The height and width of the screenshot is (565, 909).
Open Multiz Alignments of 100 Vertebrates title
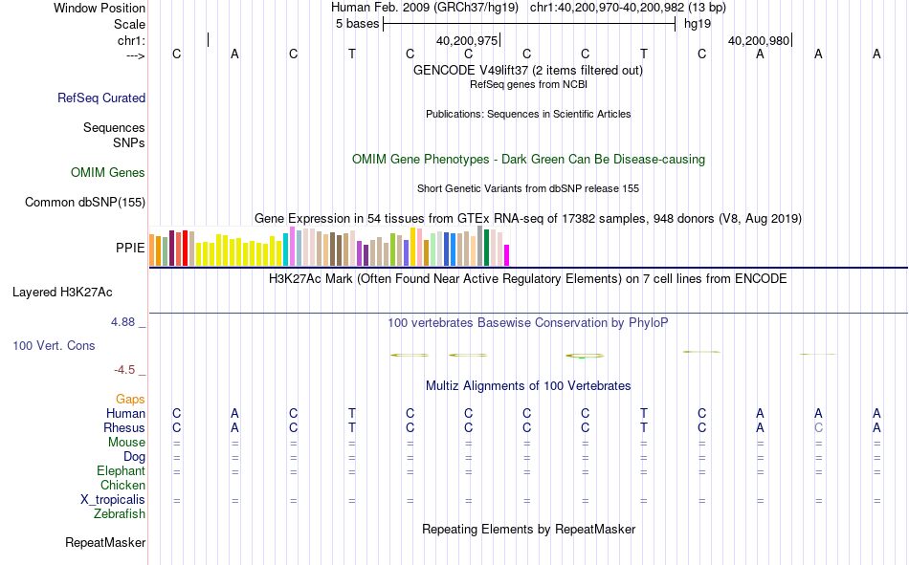click(528, 386)
